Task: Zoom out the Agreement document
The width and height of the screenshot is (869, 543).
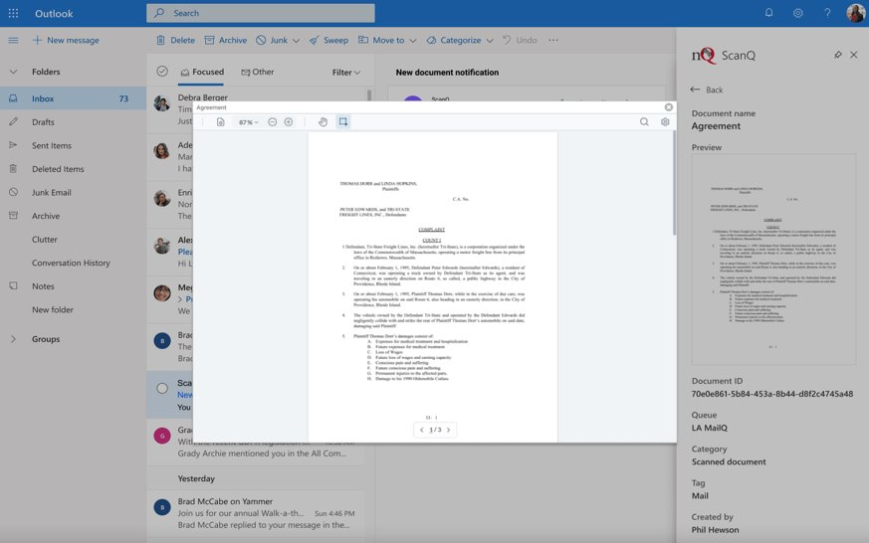Action: coord(272,121)
